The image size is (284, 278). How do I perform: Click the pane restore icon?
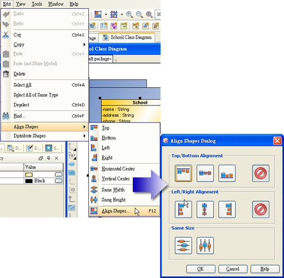click(41, 158)
